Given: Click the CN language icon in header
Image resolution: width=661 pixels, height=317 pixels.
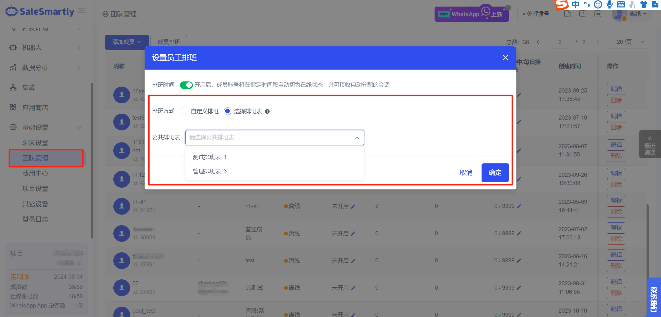Looking at the screenshot, I should coord(598,14).
